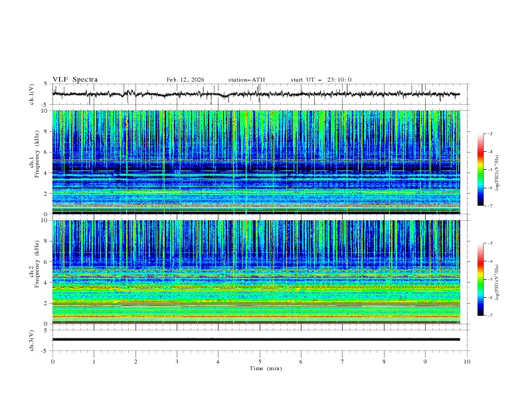Click the color scale bar beside ch.2
Viewport: 526px width, 406px height.
click(481, 279)
